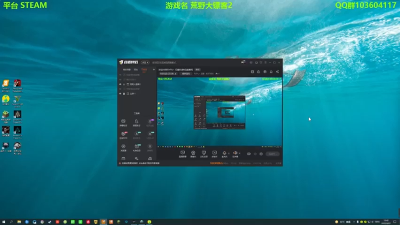Viewport: 400px width, 225px height.
Task: Open the Witcher wolf-head desktop shortcut
Action: (5, 147)
